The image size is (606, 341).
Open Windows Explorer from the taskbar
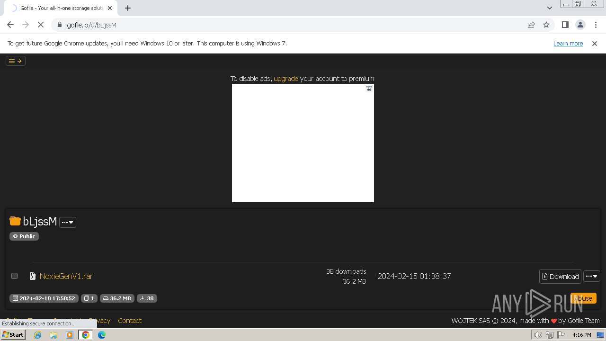pos(53,335)
